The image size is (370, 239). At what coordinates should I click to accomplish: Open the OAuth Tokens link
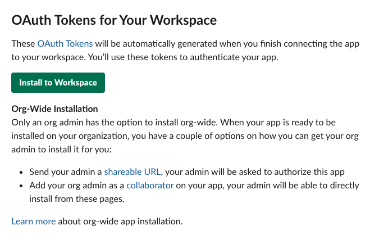tap(65, 44)
